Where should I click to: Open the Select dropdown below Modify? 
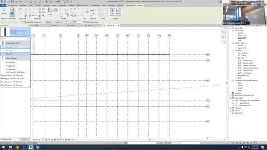click(x=4, y=18)
